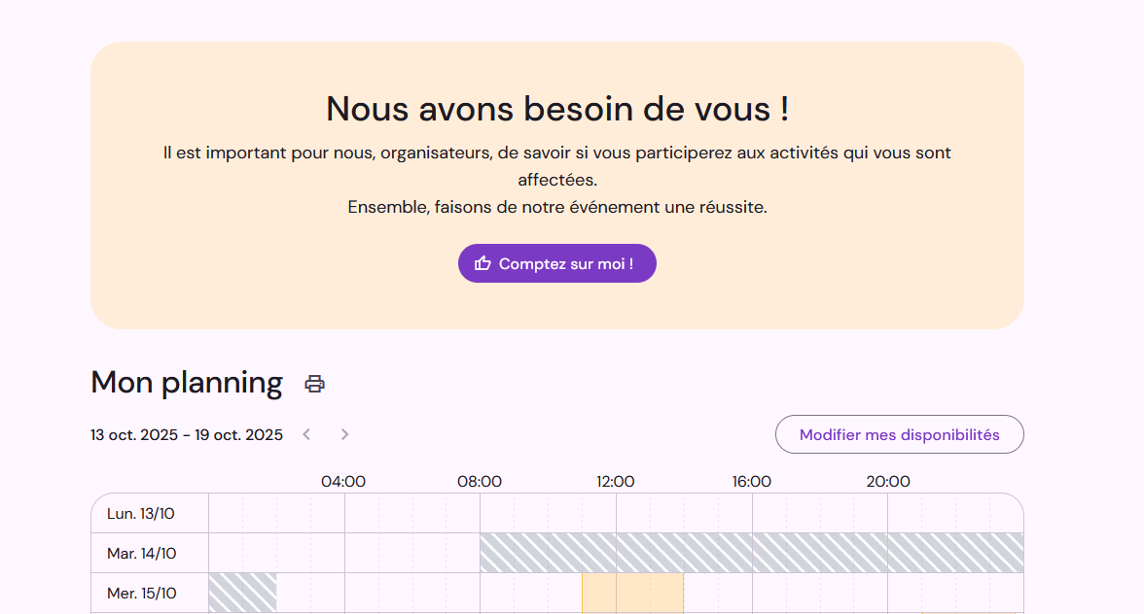Click the striped unavailable block on Mar. 14/10
Image resolution: width=1144 pixels, height=614 pixels.
[x=751, y=553]
